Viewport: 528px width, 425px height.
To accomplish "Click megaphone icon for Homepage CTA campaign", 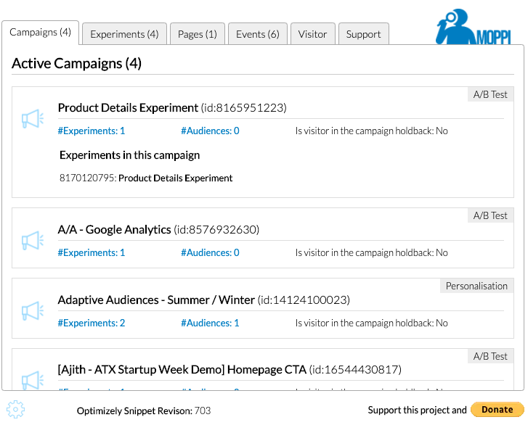I will [33, 380].
